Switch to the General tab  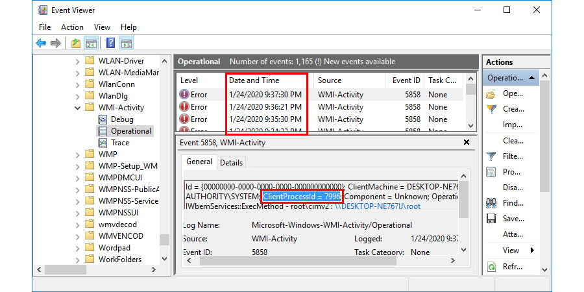199,162
